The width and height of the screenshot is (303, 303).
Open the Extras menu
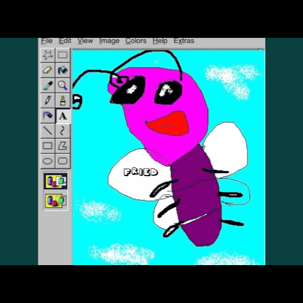pos(184,40)
